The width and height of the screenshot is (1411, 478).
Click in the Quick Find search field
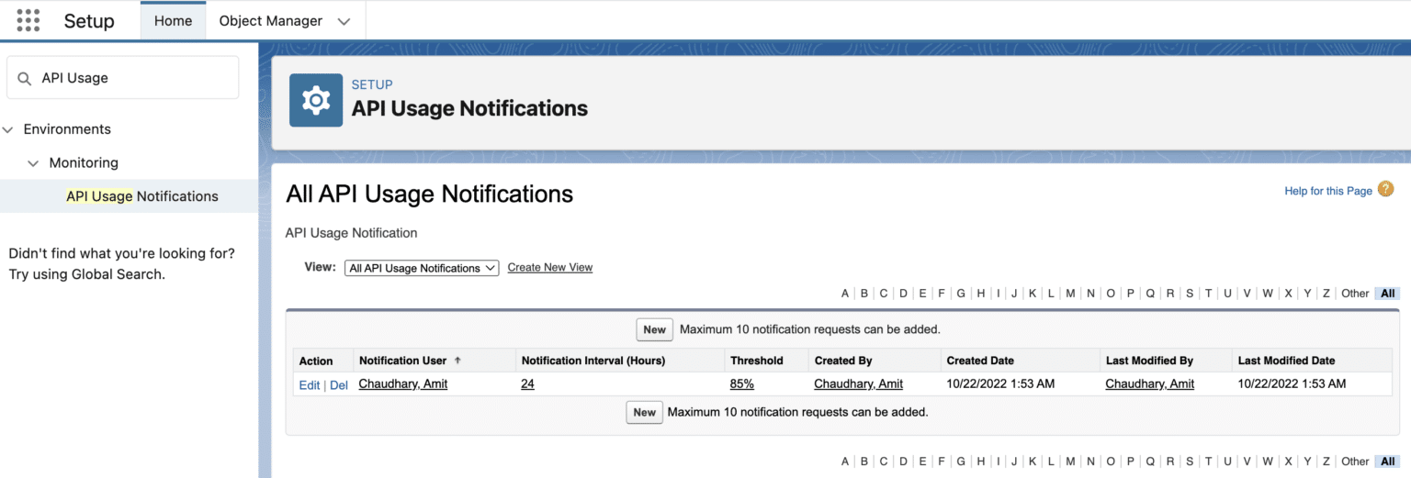(133, 79)
